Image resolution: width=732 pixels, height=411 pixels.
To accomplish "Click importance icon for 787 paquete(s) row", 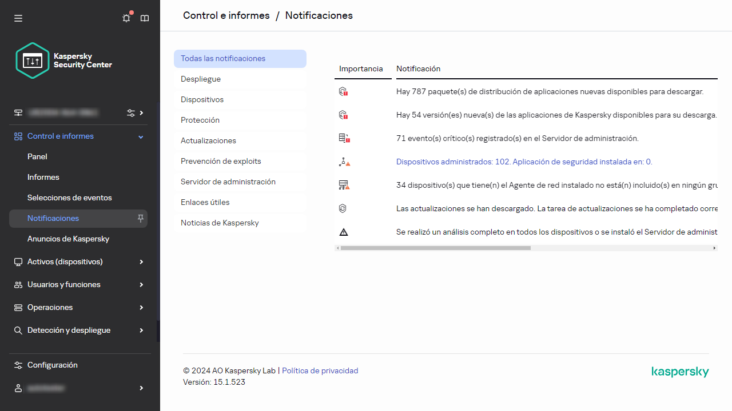I will click(344, 91).
